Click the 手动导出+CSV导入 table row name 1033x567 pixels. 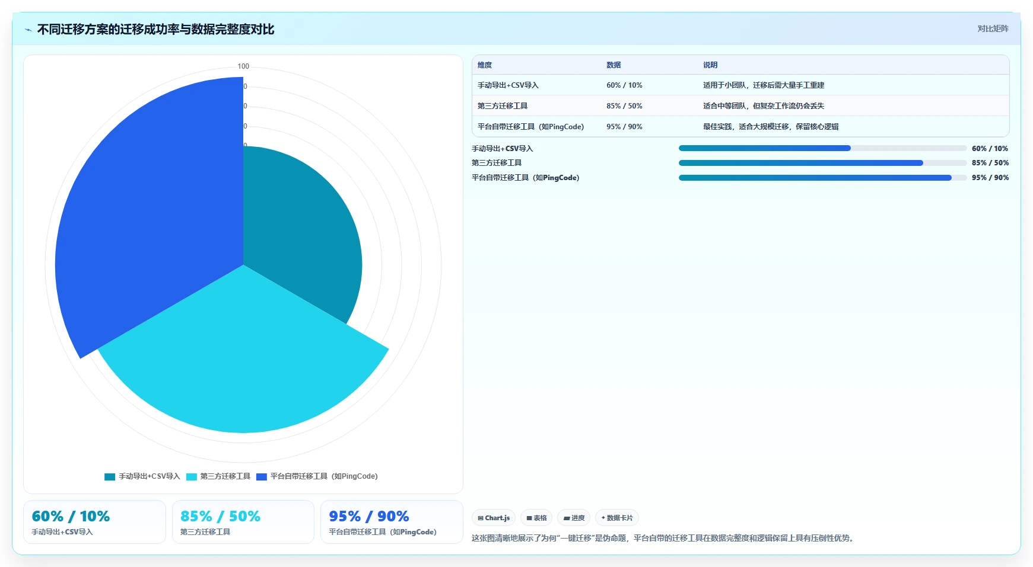click(x=508, y=85)
